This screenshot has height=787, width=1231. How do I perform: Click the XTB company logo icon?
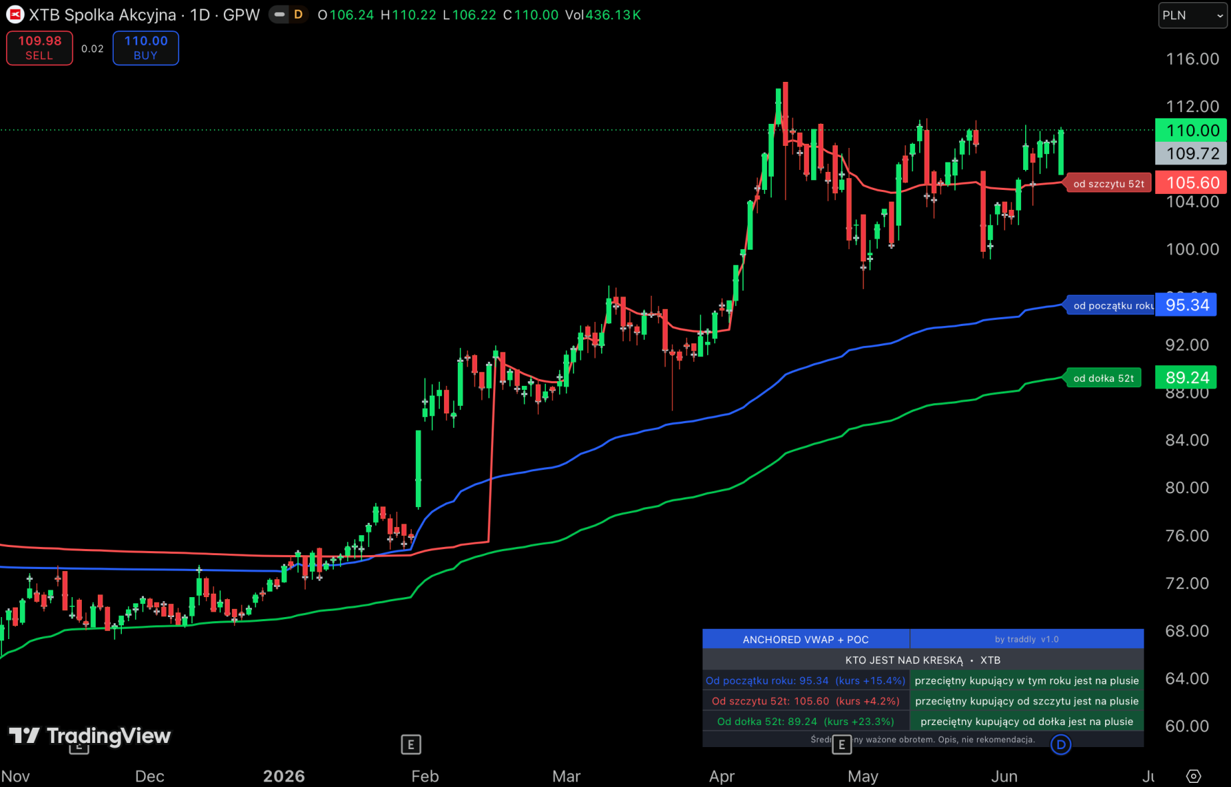[14, 14]
